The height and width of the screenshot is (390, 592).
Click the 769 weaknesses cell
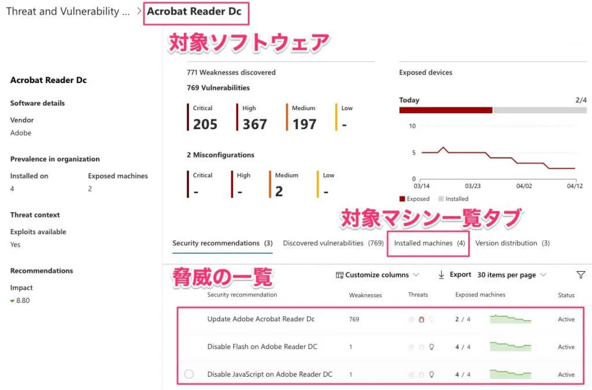point(354,319)
